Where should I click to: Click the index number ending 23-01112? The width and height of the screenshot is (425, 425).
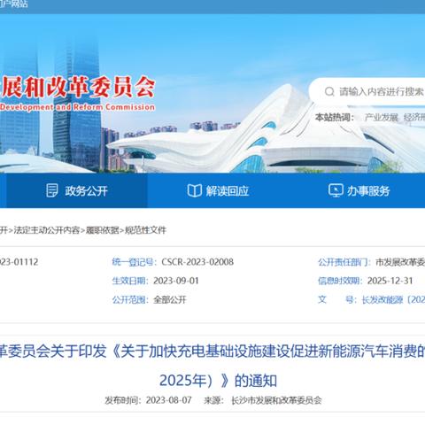19,262
